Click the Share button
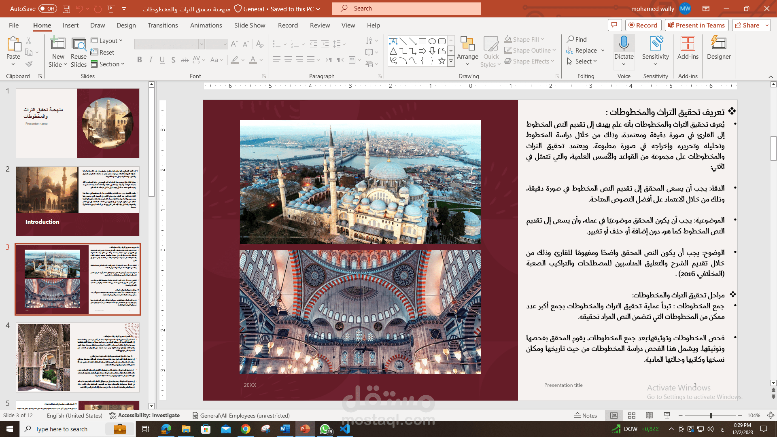Image resolution: width=777 pixels, height=437 pixels. point(747,25)
